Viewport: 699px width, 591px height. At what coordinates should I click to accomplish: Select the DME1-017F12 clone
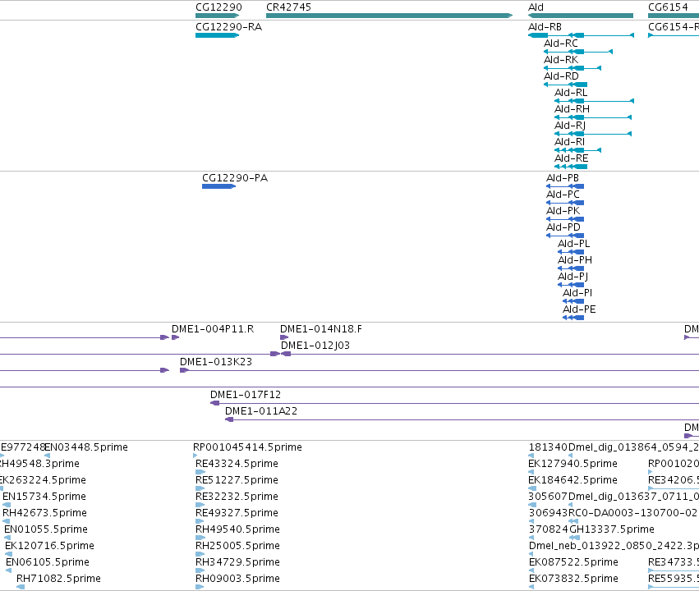(454, 404)
